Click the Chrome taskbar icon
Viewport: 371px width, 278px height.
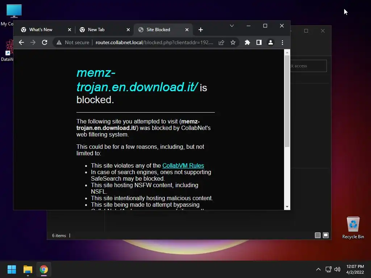coord(44,269)
